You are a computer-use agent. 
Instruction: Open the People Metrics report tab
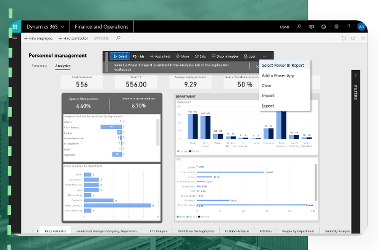pos(55,231)
